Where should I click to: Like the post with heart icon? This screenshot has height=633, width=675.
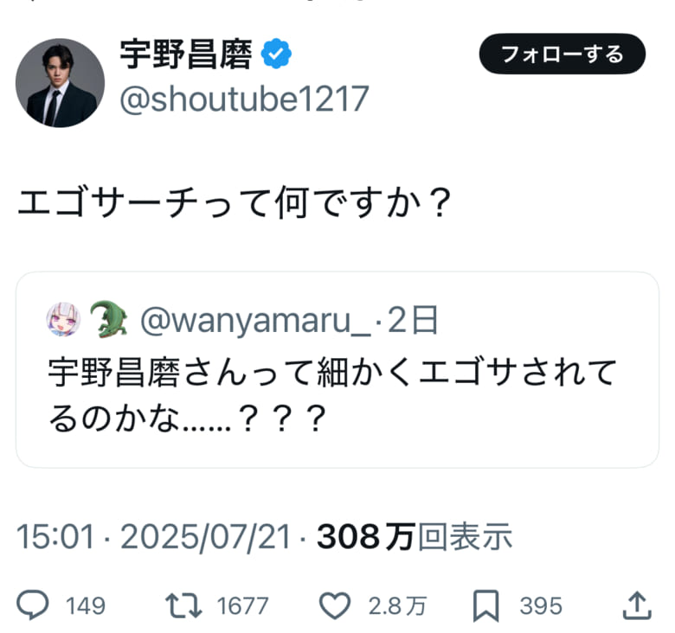pos(335,605)
